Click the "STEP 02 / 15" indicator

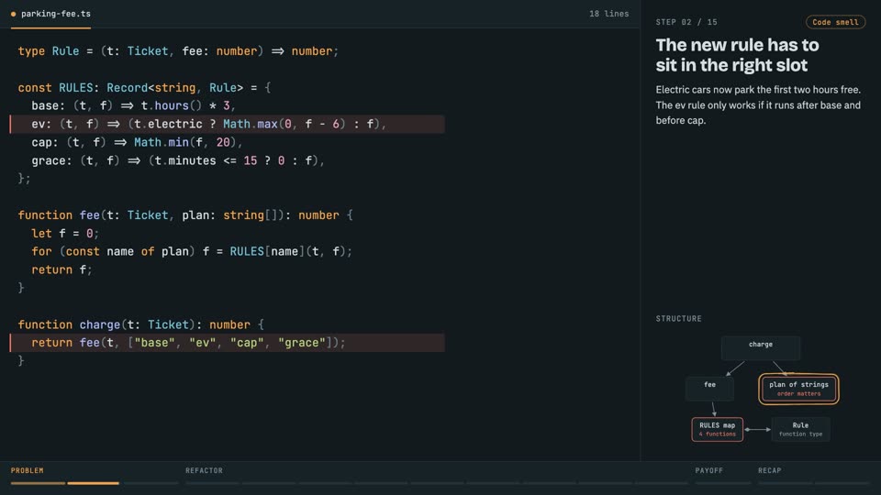(686, 22)
